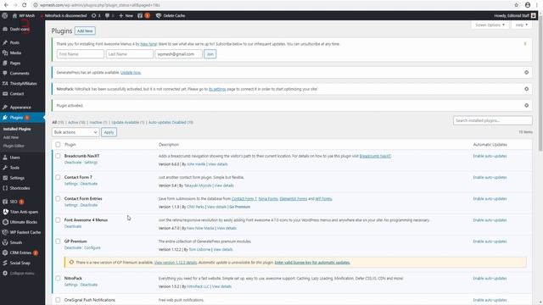The height and width of the screenshot is (305, 543).
Task: Reload the page in the browser
Action: click(25, 5)
